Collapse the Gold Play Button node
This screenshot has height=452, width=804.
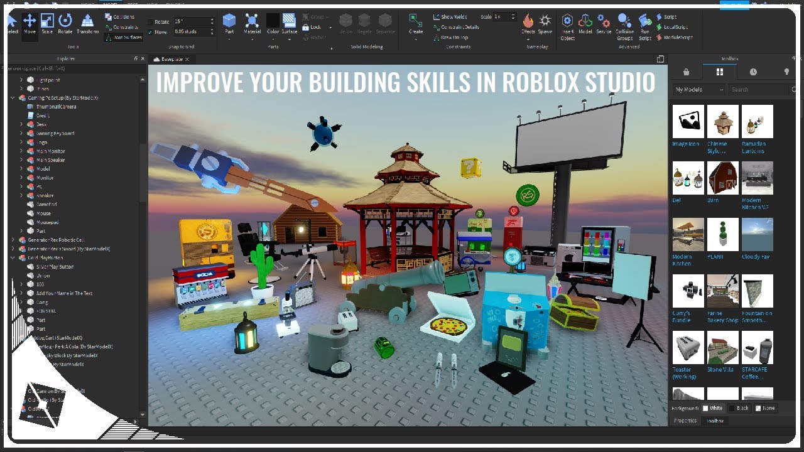tap(13, 257)
